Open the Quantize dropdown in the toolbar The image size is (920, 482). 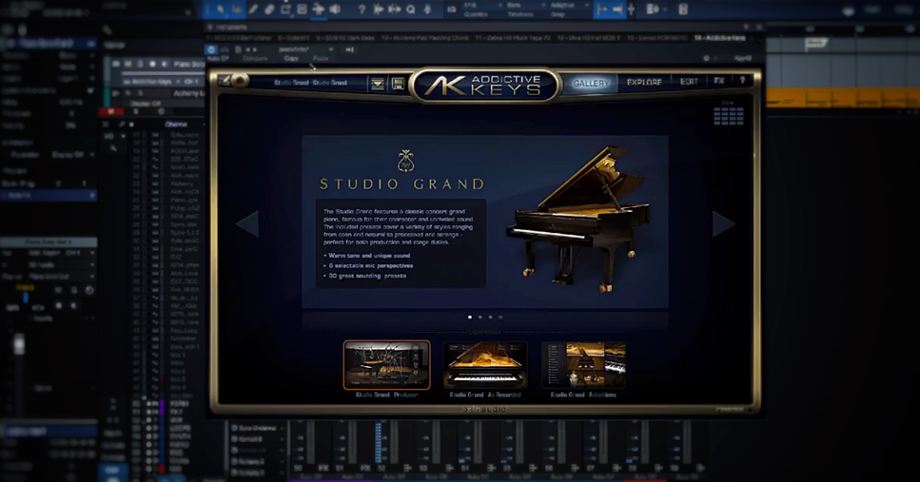(477, 10)
